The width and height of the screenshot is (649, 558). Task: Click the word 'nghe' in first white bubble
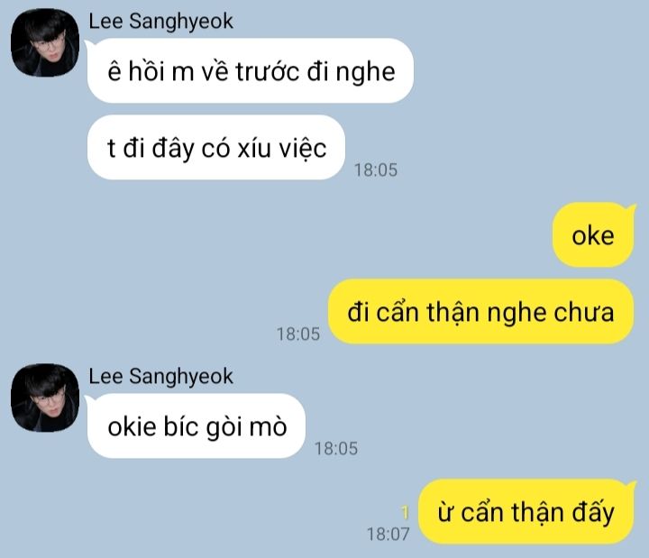365,72
